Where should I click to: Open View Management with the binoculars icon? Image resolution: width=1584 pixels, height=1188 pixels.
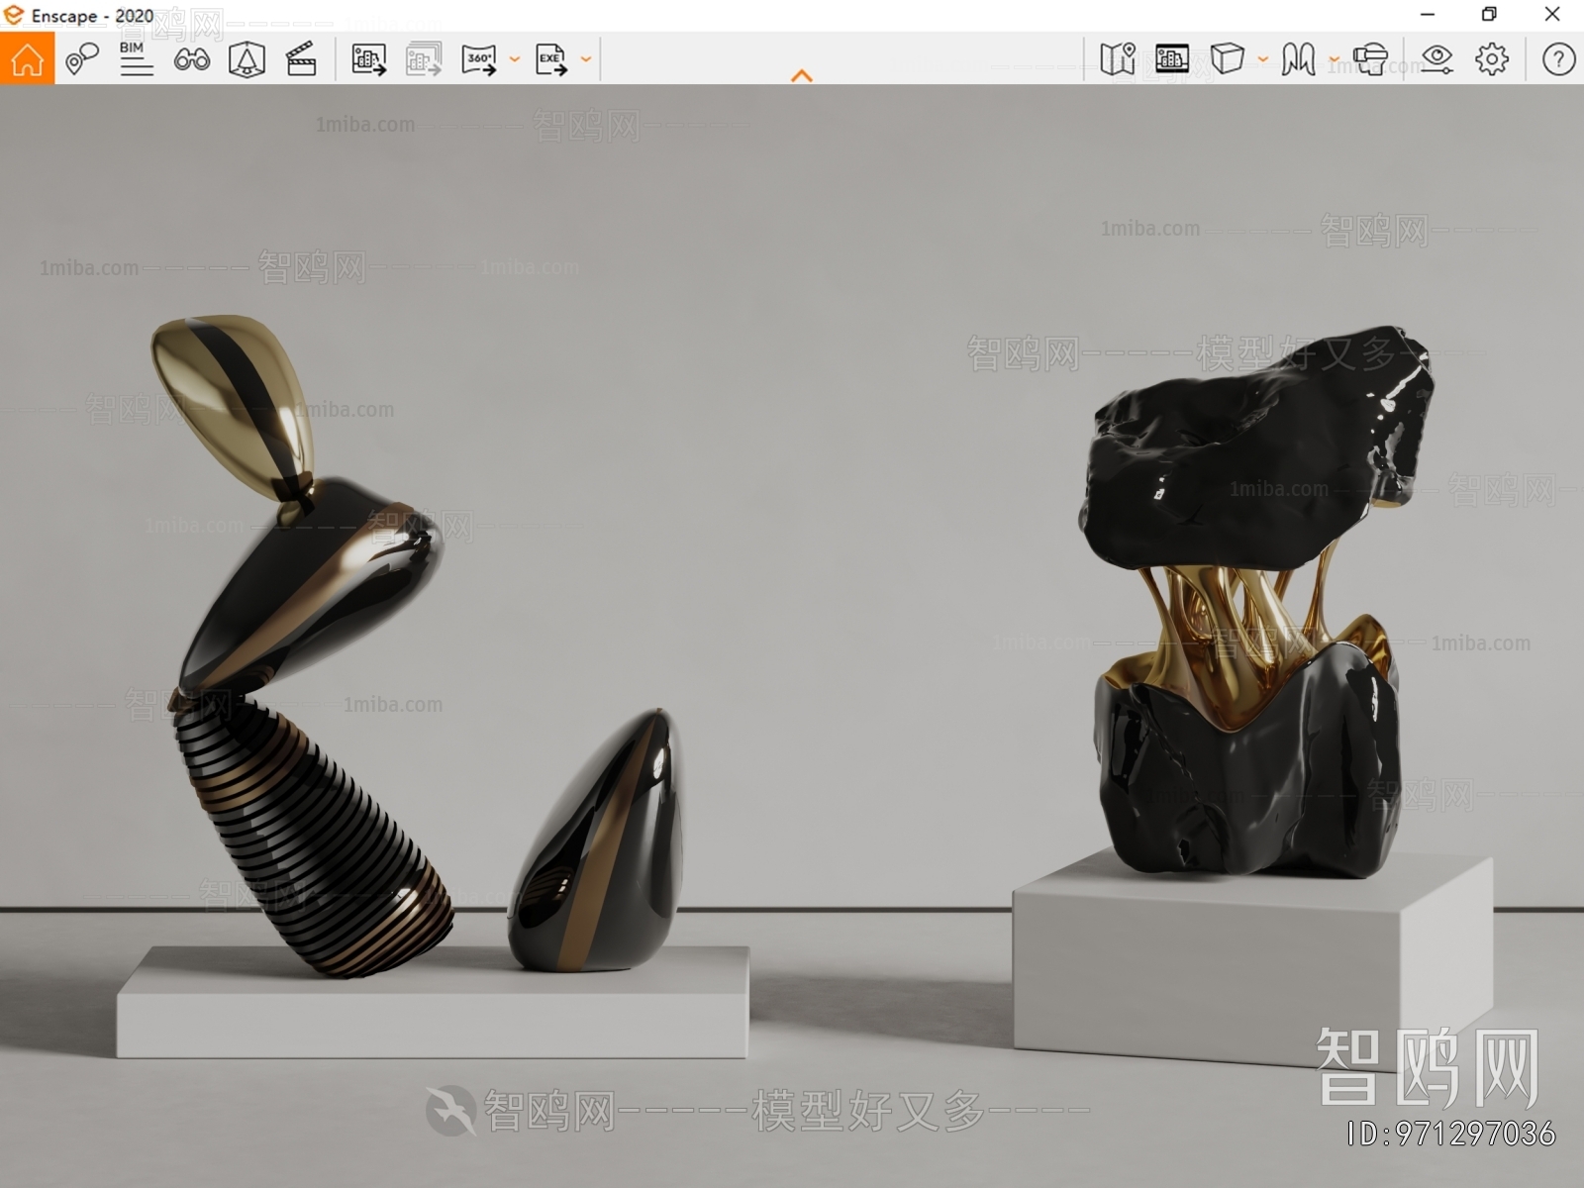191,59
